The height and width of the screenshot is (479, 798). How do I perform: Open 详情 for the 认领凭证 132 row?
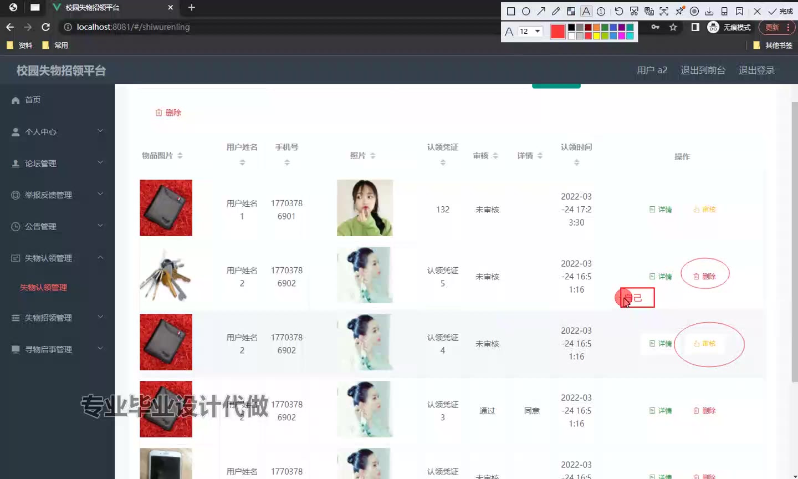coord(661,210)
